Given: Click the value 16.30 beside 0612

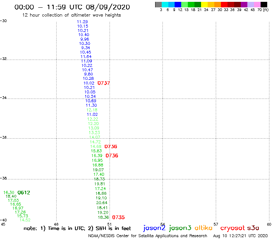Looking at the screenshot, I should (x=9, y=193).
